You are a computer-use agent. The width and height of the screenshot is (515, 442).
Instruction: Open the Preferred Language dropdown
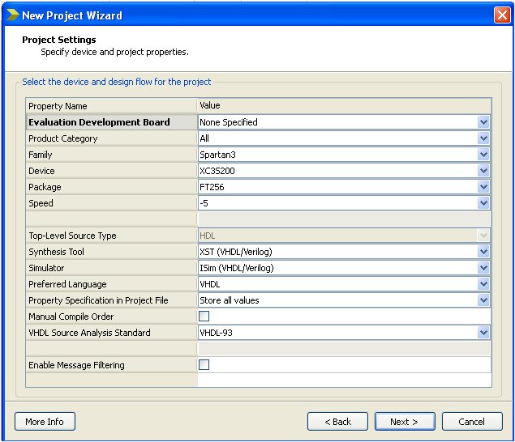click(x=483, y=284)
